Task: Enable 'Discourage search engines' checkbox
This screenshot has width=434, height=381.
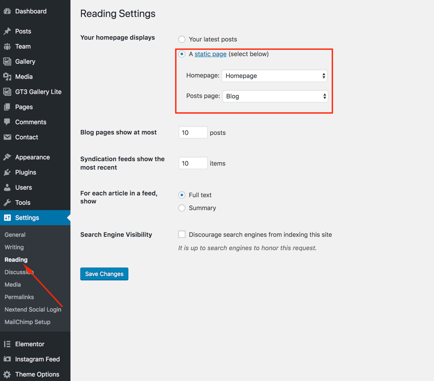Action: [182, 235]
